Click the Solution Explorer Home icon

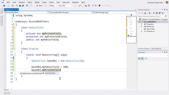[145, 13]
